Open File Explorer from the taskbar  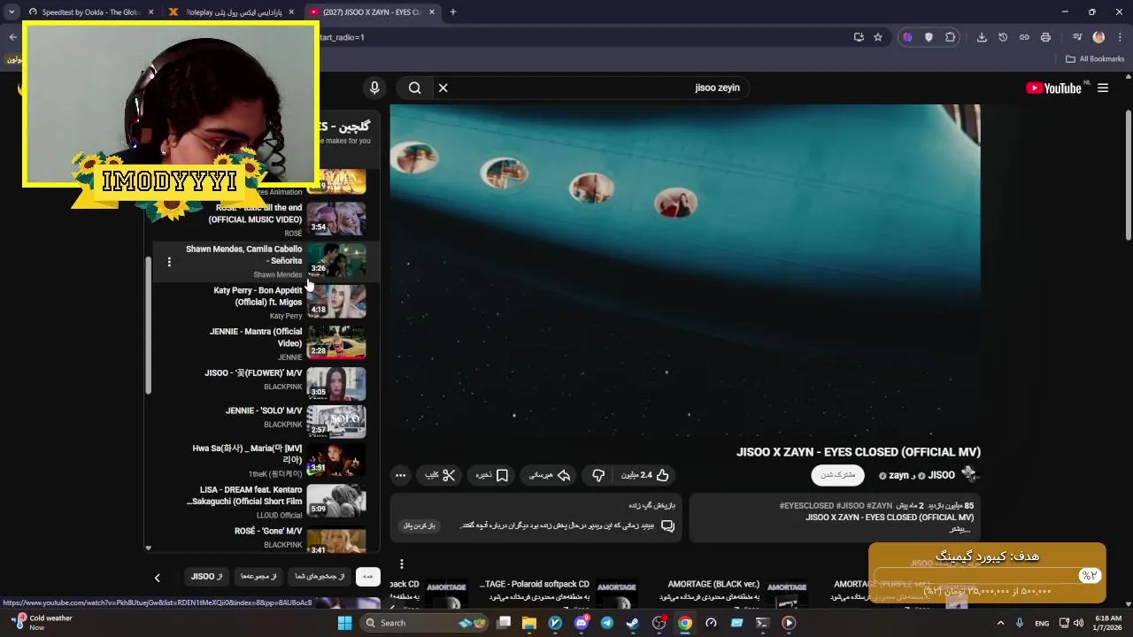(529, 623)
